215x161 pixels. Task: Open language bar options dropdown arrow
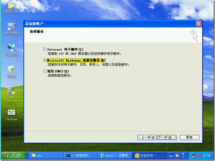[x=183, y=157]
